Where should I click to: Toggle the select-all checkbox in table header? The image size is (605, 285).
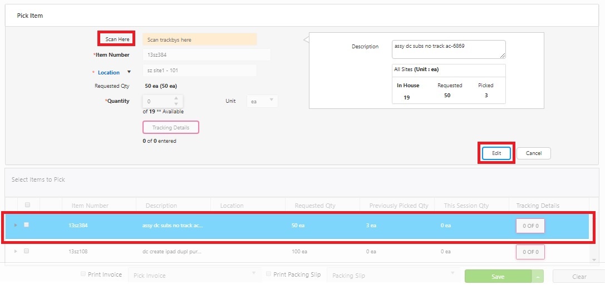(x=28, y=204)
